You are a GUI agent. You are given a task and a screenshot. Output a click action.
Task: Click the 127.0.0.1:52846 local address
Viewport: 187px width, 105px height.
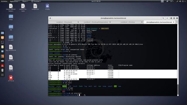[72, 69]
